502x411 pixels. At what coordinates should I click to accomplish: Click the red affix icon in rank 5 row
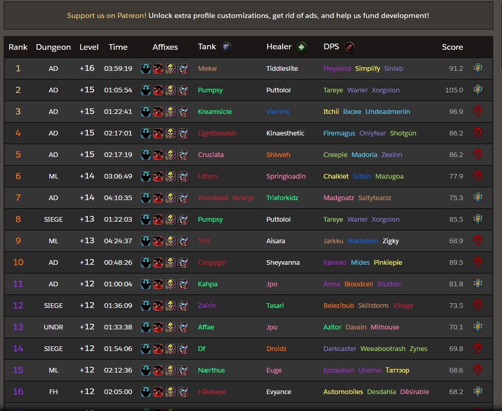(x=158, y=155)
